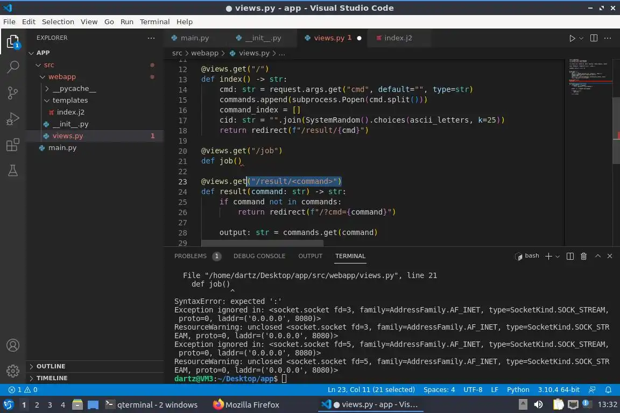The image size is (620, 413).
Task: Open notifications bell in status bar
Action: (x=608, y=390)
